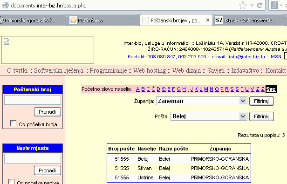Close the Poštanski brojevi tab
Image resolution: width=287 pixels, height=184 pixels.
(x=208, y=20)
